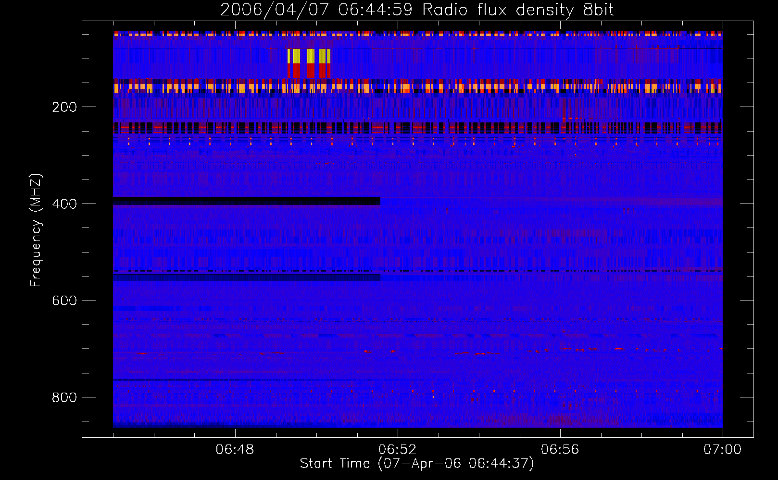The width and height of the screenshot is (778, 480).
Task: Click the 800 frequency tick label
Action: [x=64, y=397]
